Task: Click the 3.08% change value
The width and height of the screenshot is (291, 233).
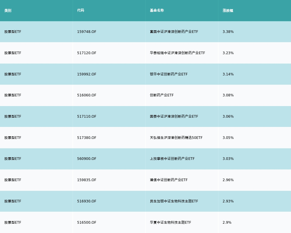Action: (x=228, y=95)
